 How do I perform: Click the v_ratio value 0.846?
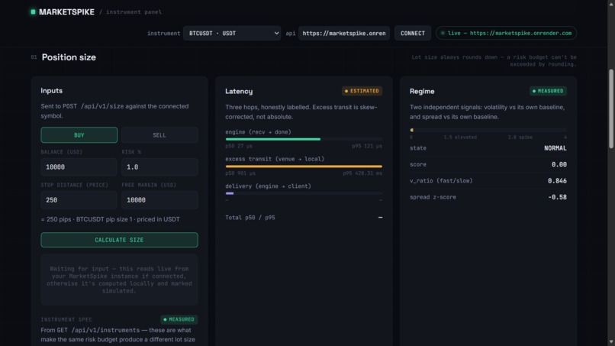[x=557, y=181]
